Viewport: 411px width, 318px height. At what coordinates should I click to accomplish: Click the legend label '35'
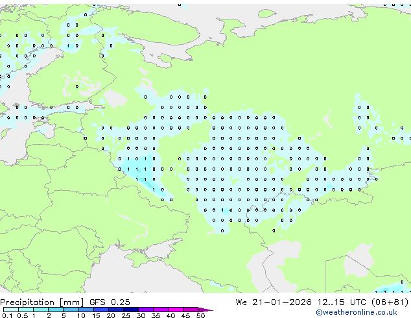pos(156,315)
